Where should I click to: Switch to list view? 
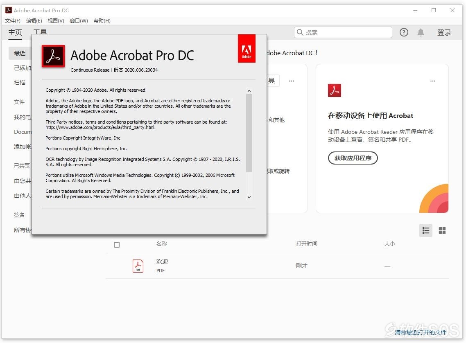pos(425,230)
